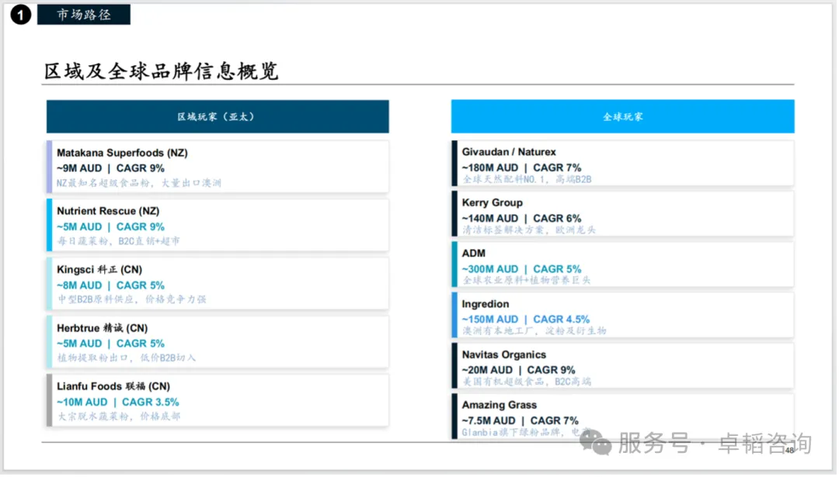
Task: Click the Herbtrue description 植物提取粉出口
Action: [127, 358]
